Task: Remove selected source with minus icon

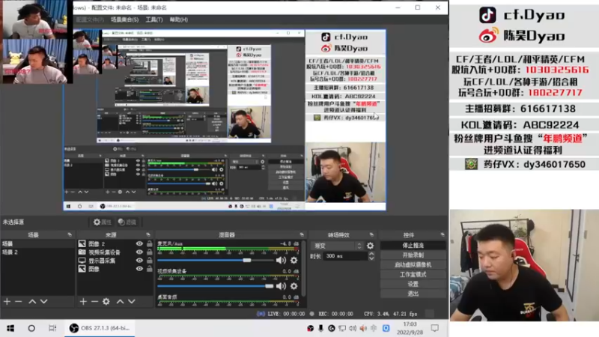Action: pyautogui.click(x=94, y=302)
